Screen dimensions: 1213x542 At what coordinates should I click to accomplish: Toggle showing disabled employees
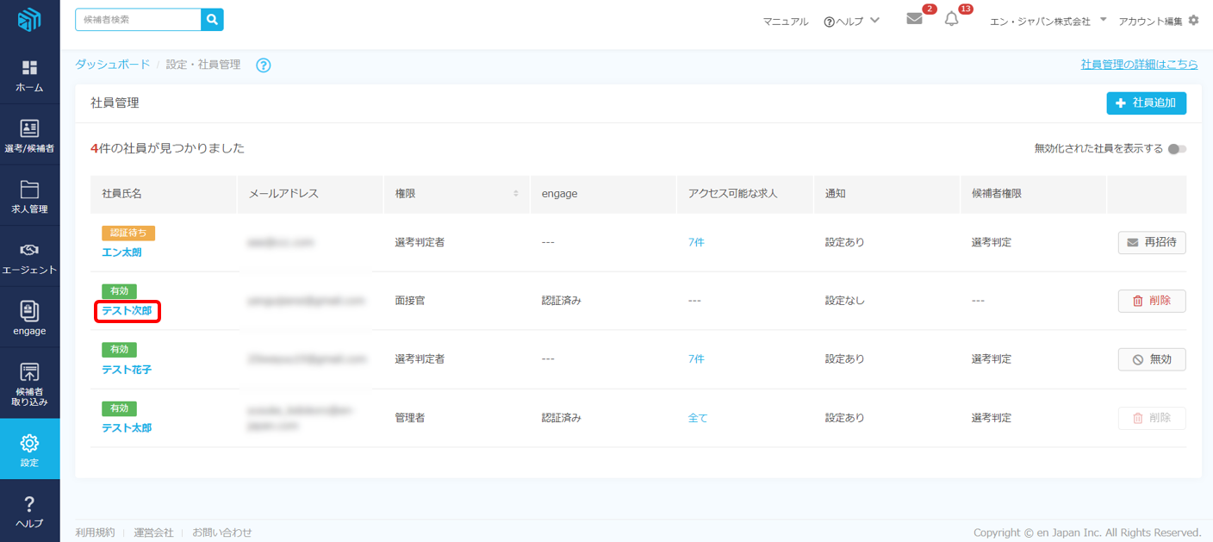1177,149
